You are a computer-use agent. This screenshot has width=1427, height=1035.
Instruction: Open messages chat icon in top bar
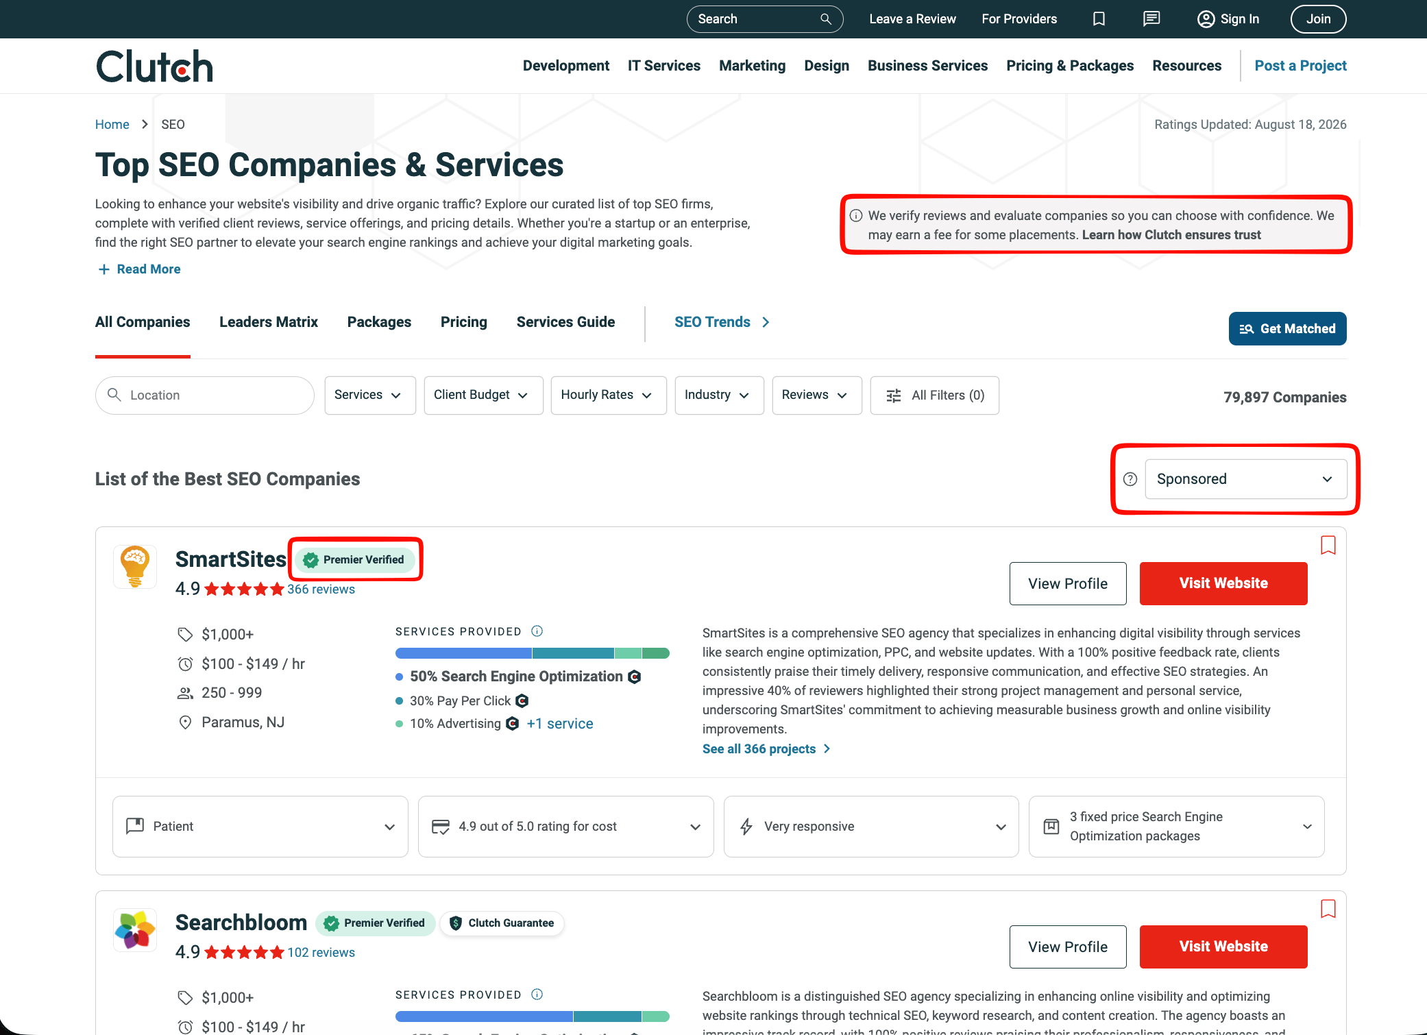(x=1151, y=19)
